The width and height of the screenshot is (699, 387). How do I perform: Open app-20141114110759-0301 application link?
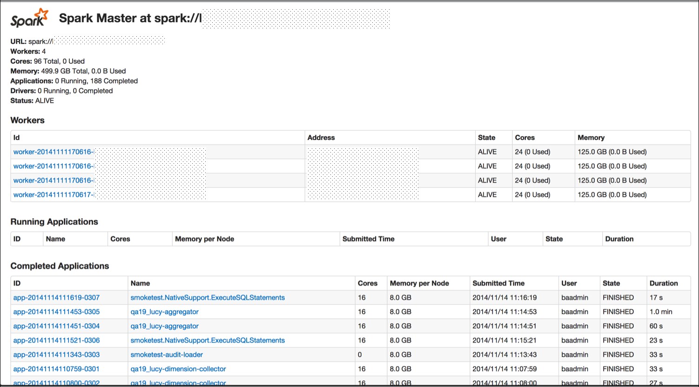pos(56,369)
